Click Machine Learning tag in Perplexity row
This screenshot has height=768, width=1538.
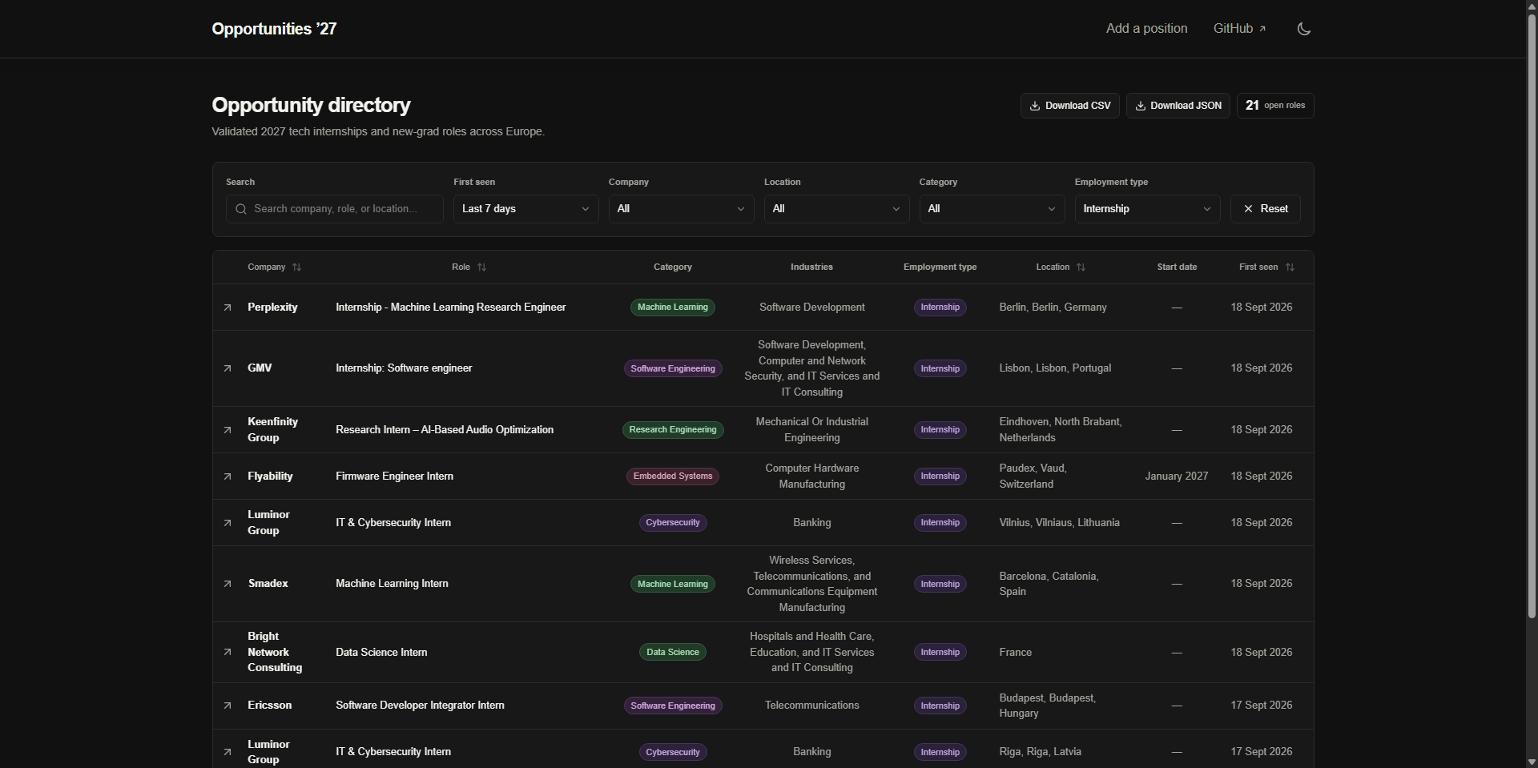[673, 308]
